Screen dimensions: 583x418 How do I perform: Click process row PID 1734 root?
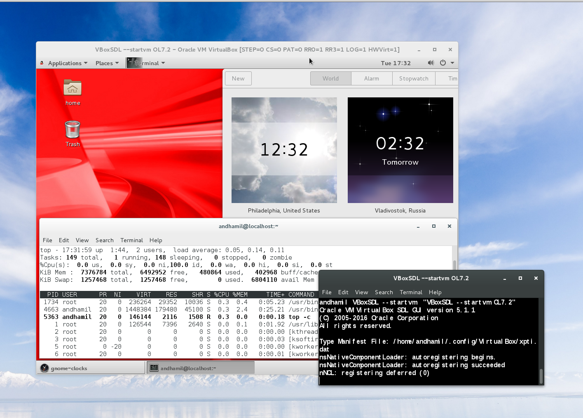pyautogui.click(x=179, y=302)
